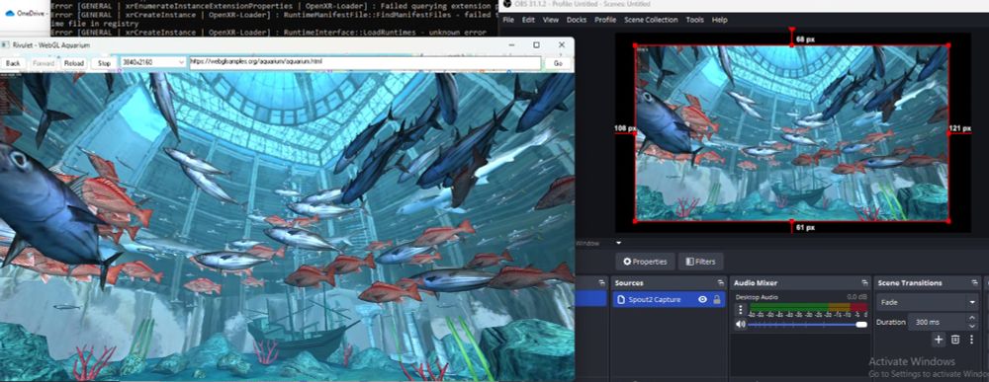The height and width of the screenshot is (382, 989).
Task: Open the Tools menu in OBS
Action: (694, 20)
